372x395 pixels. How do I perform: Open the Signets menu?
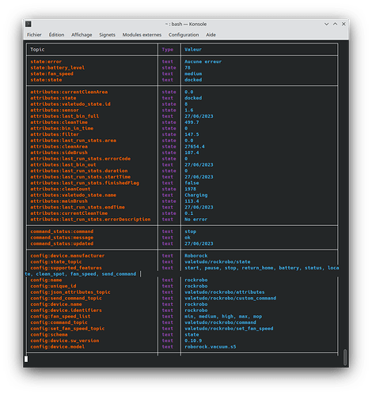tap(107, 35)
